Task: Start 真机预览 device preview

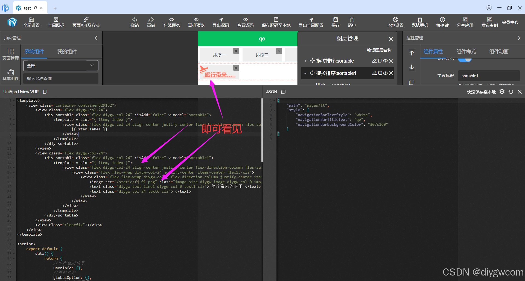Action: [x=196, y=22]
